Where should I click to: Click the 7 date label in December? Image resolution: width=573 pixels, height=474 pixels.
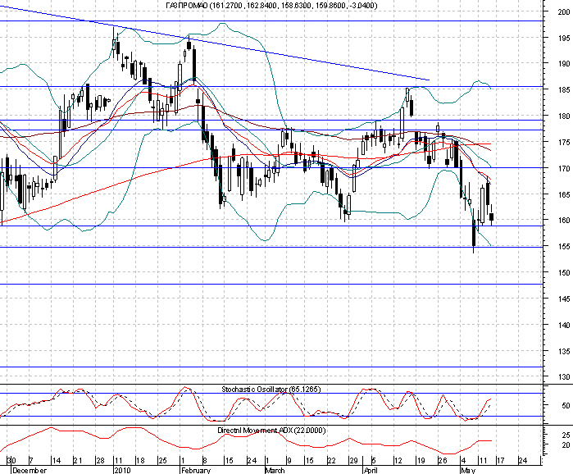tap(31, 461)
